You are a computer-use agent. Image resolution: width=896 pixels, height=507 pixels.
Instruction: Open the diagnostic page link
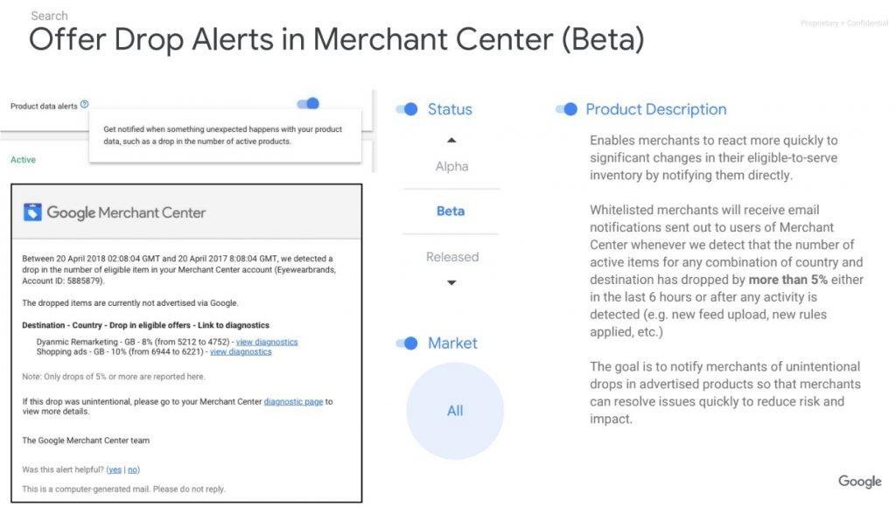click(293, 402)
